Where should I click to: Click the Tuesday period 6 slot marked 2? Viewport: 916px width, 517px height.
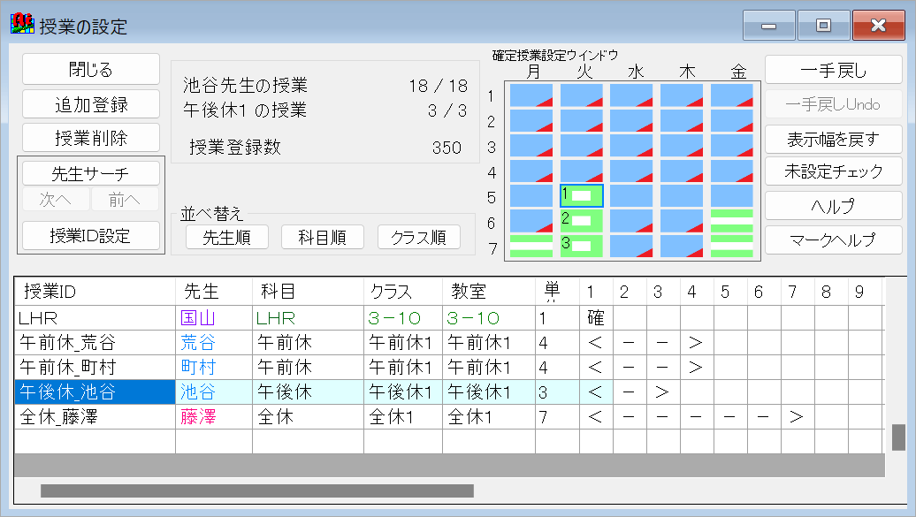point(582,219)
